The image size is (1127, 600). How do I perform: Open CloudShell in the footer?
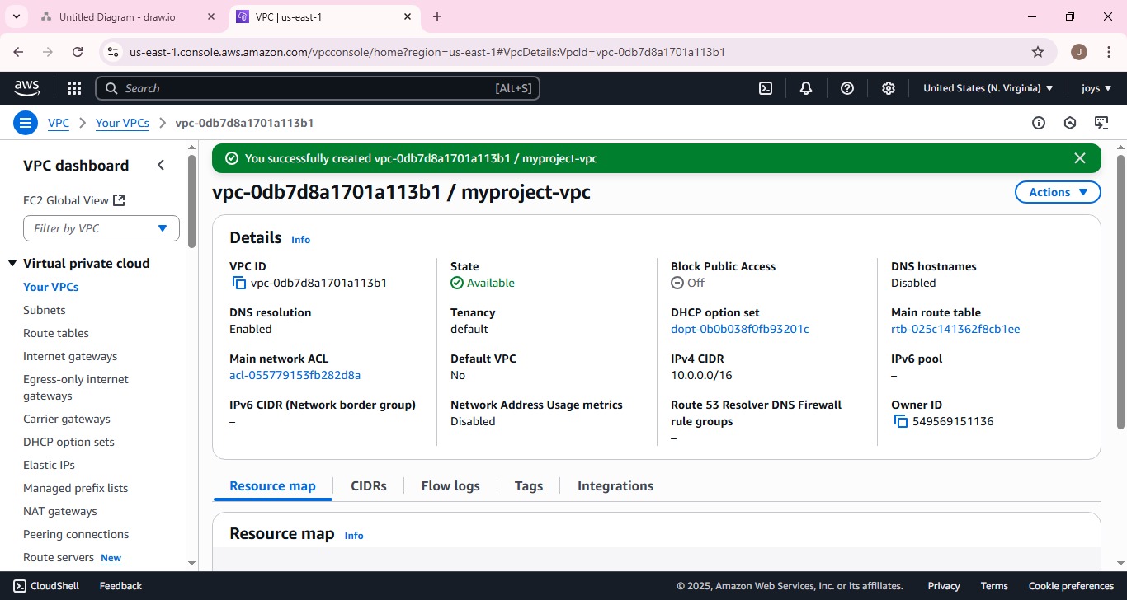(x=46, y=586)
